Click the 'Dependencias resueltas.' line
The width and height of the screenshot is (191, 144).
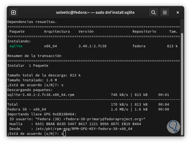[x=32, y=22]
